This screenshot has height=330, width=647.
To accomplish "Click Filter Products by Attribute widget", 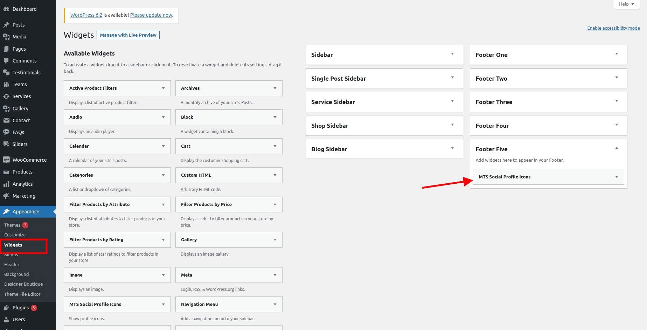I will pos(117,205).
